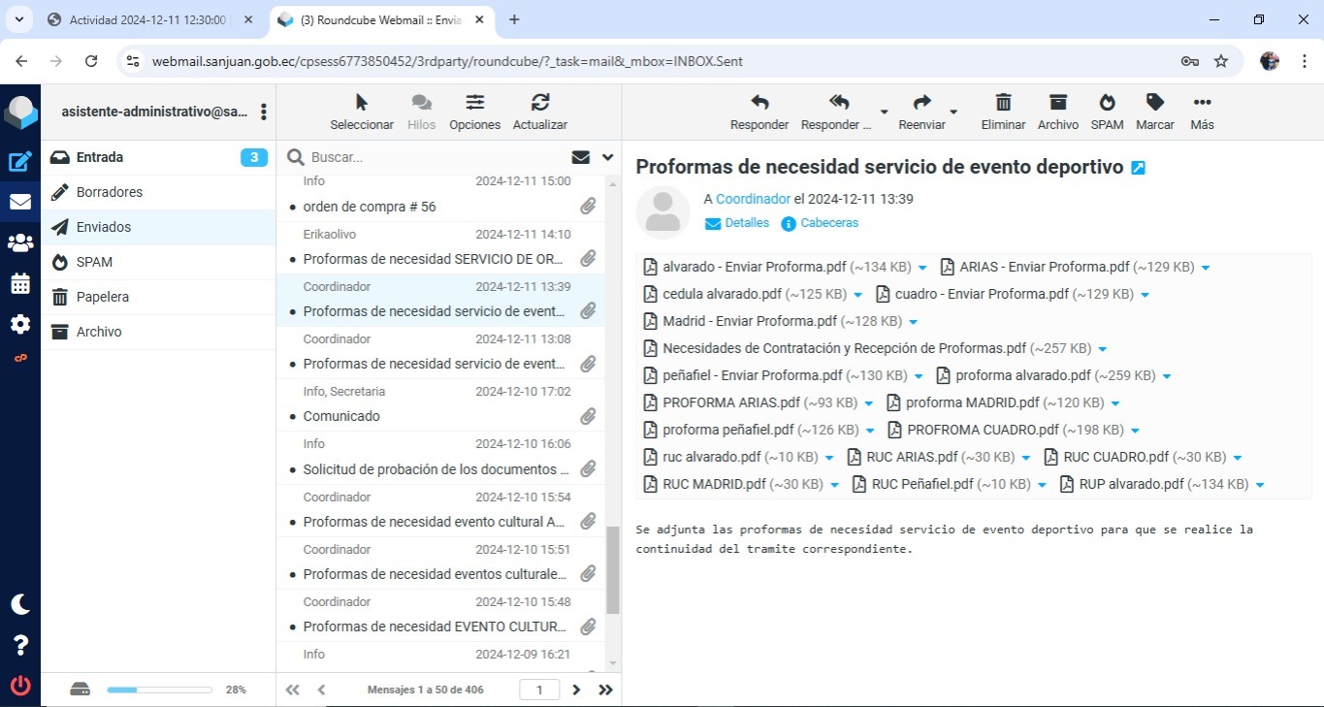Expand Reenviar forward options arrow

(953, 112)
